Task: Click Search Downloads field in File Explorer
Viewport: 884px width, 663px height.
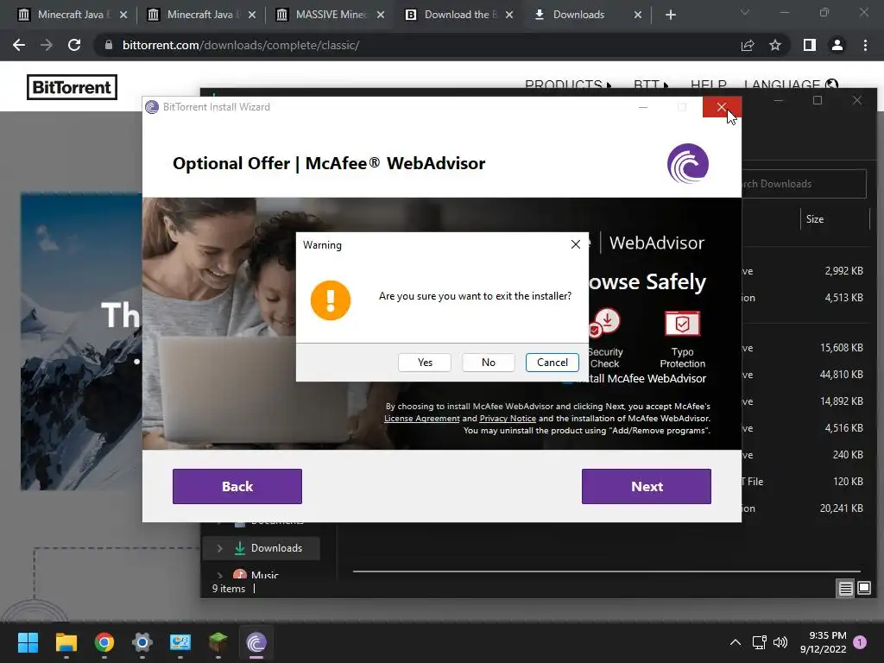Action: pyautogui.click(x=804, y=184)
